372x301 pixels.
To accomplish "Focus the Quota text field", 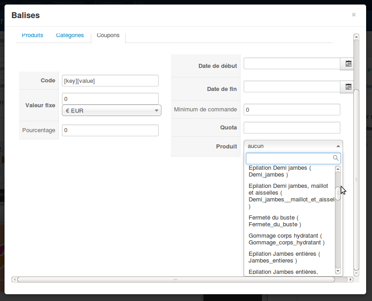I will click(x=292, y=128).
